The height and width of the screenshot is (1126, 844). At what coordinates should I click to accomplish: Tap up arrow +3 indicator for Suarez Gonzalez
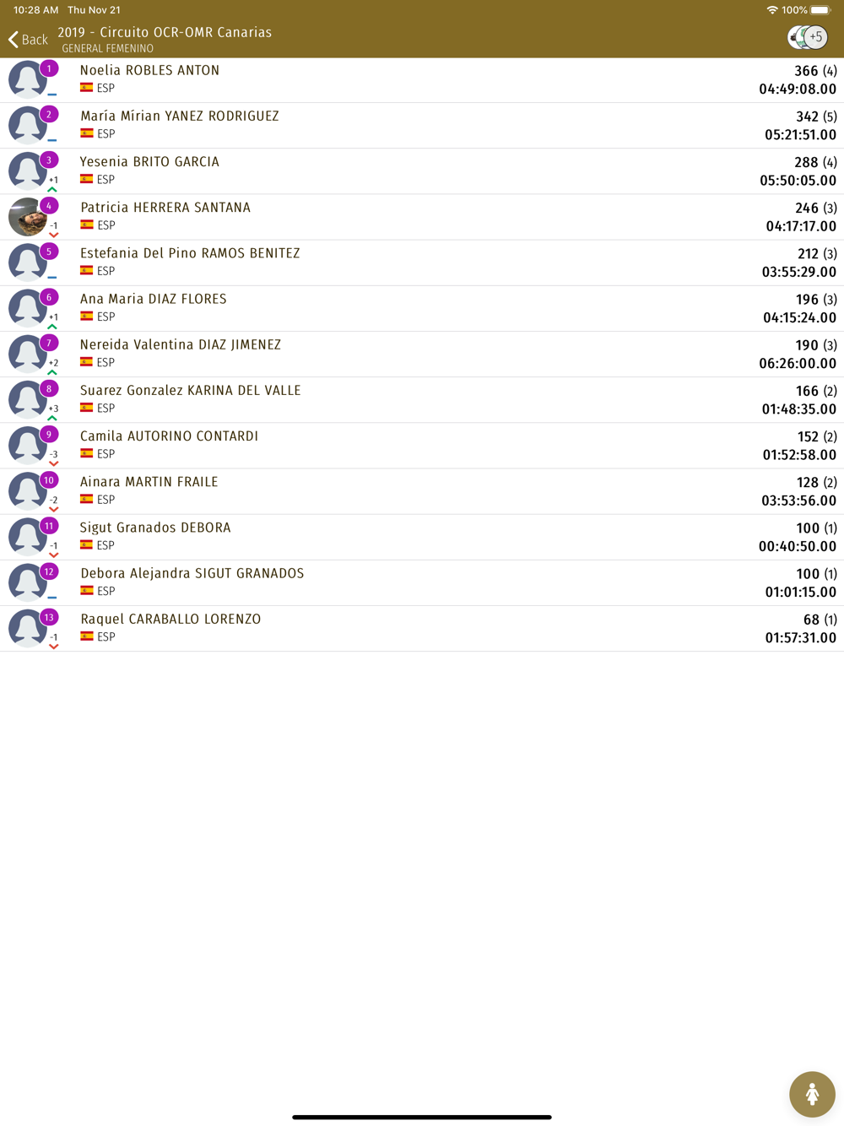(53, 412)
